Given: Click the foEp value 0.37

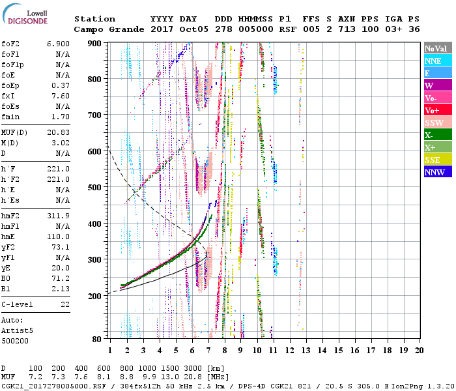Looking at the screenshot, I should tap(61, 86).
